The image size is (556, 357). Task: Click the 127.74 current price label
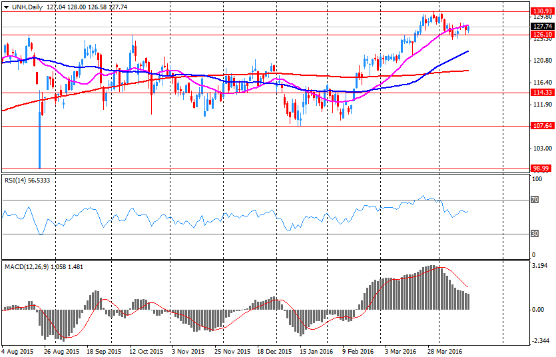coord(543,27)
